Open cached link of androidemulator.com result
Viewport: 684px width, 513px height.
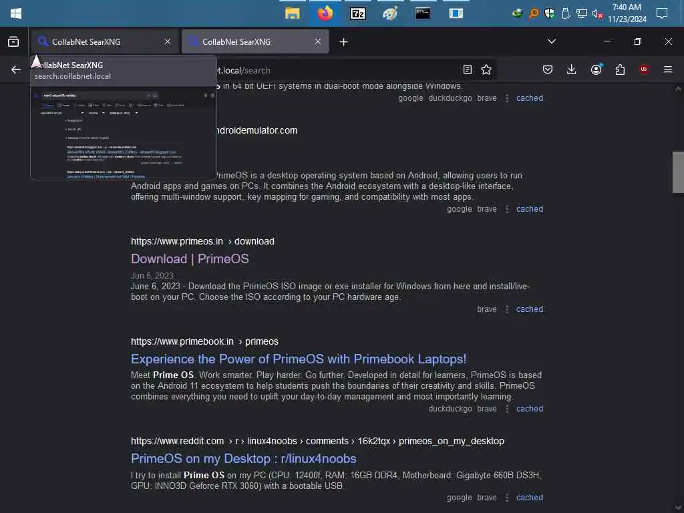click(530, 209)
